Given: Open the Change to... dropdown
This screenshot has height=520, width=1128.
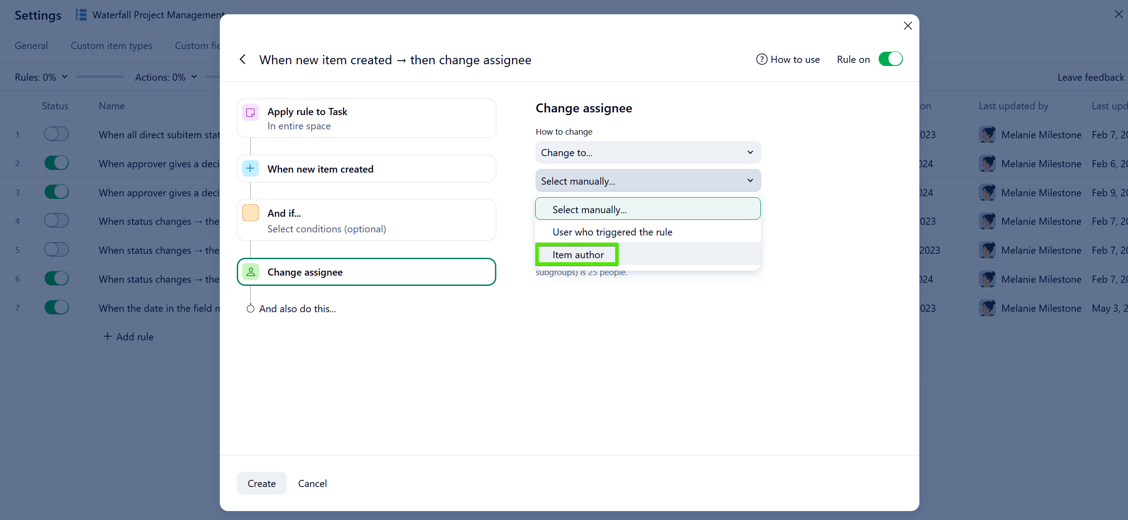Looking at the screenshot, I should pos(648,153).
